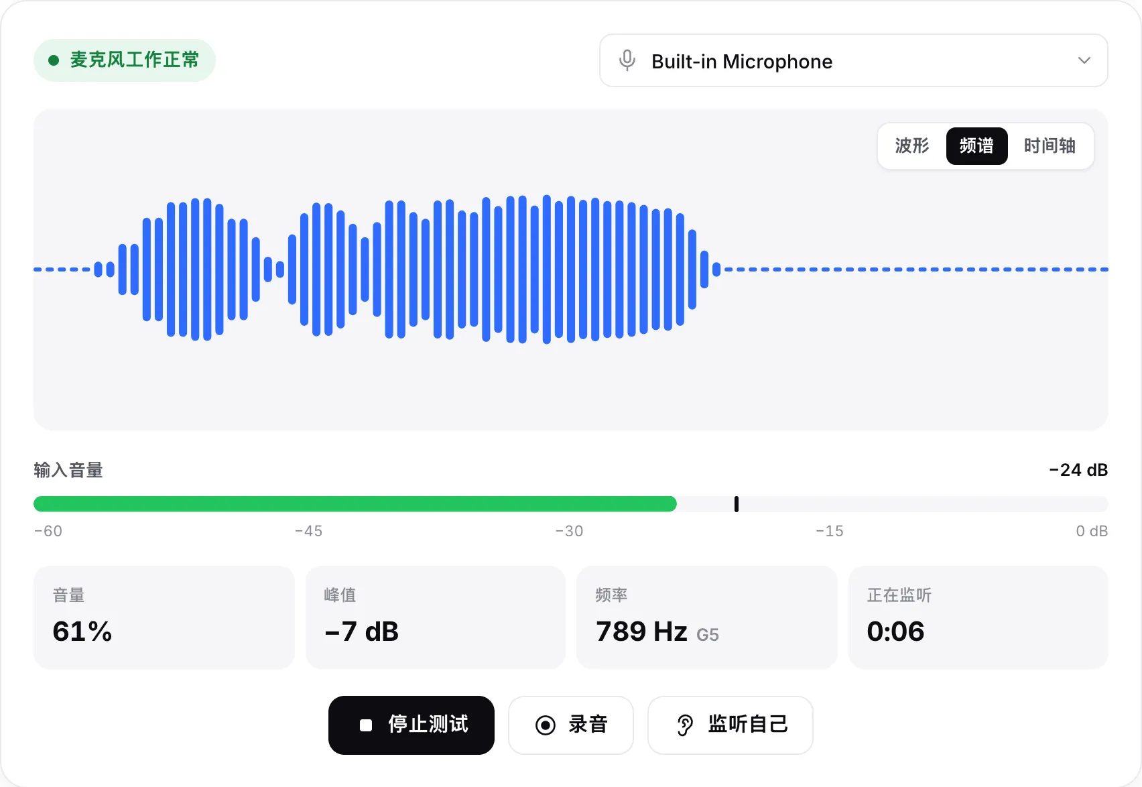Switch to the 波形 waveform view
The height and width of the screenshot is (787, 1142).
(912, 146)
